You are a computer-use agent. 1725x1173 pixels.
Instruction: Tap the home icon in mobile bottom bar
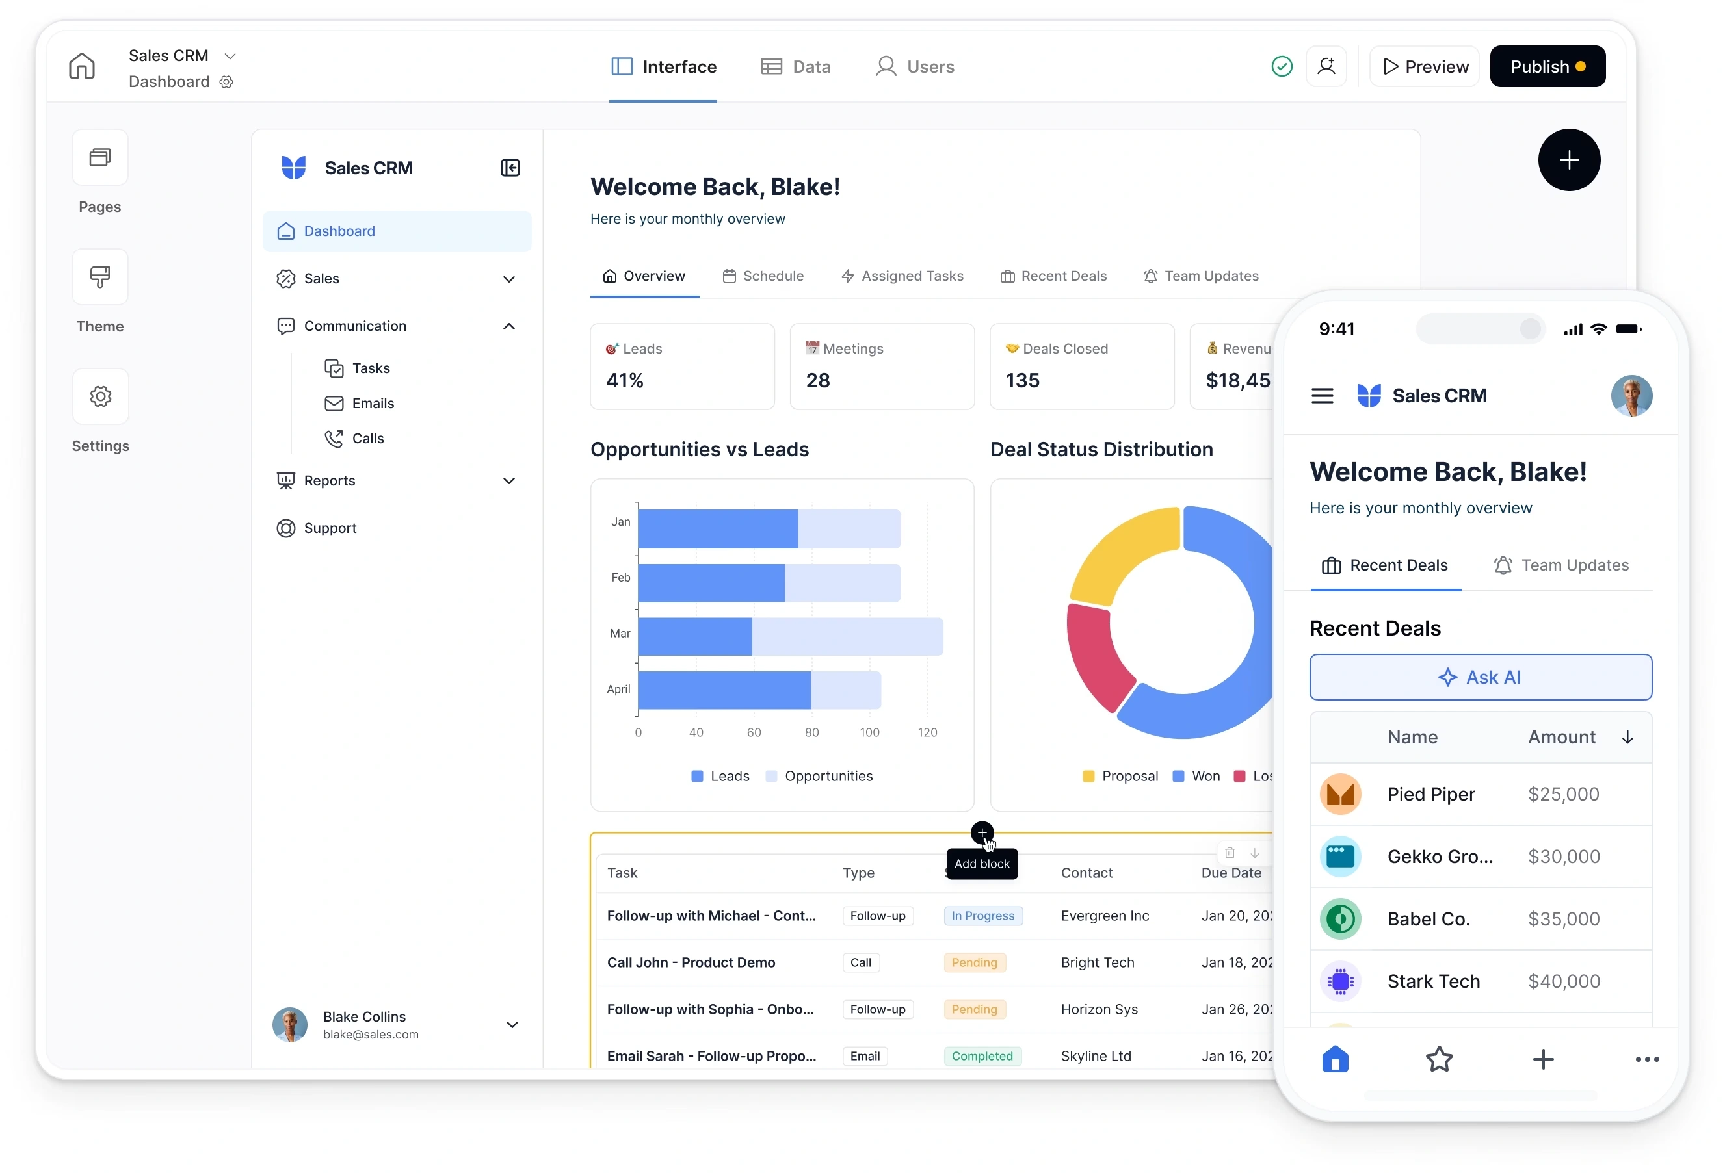(1336, 1059)
